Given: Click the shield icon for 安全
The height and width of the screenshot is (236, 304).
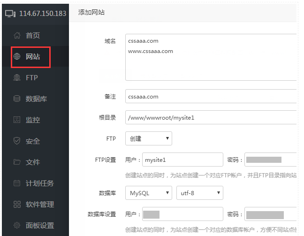Looking at the screenshot, I should coord(17,141).
